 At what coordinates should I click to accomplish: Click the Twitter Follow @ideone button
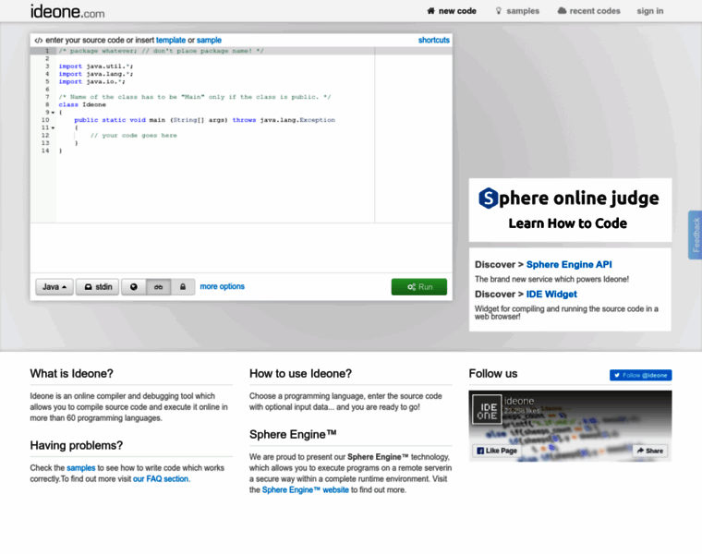pos(641,375)
